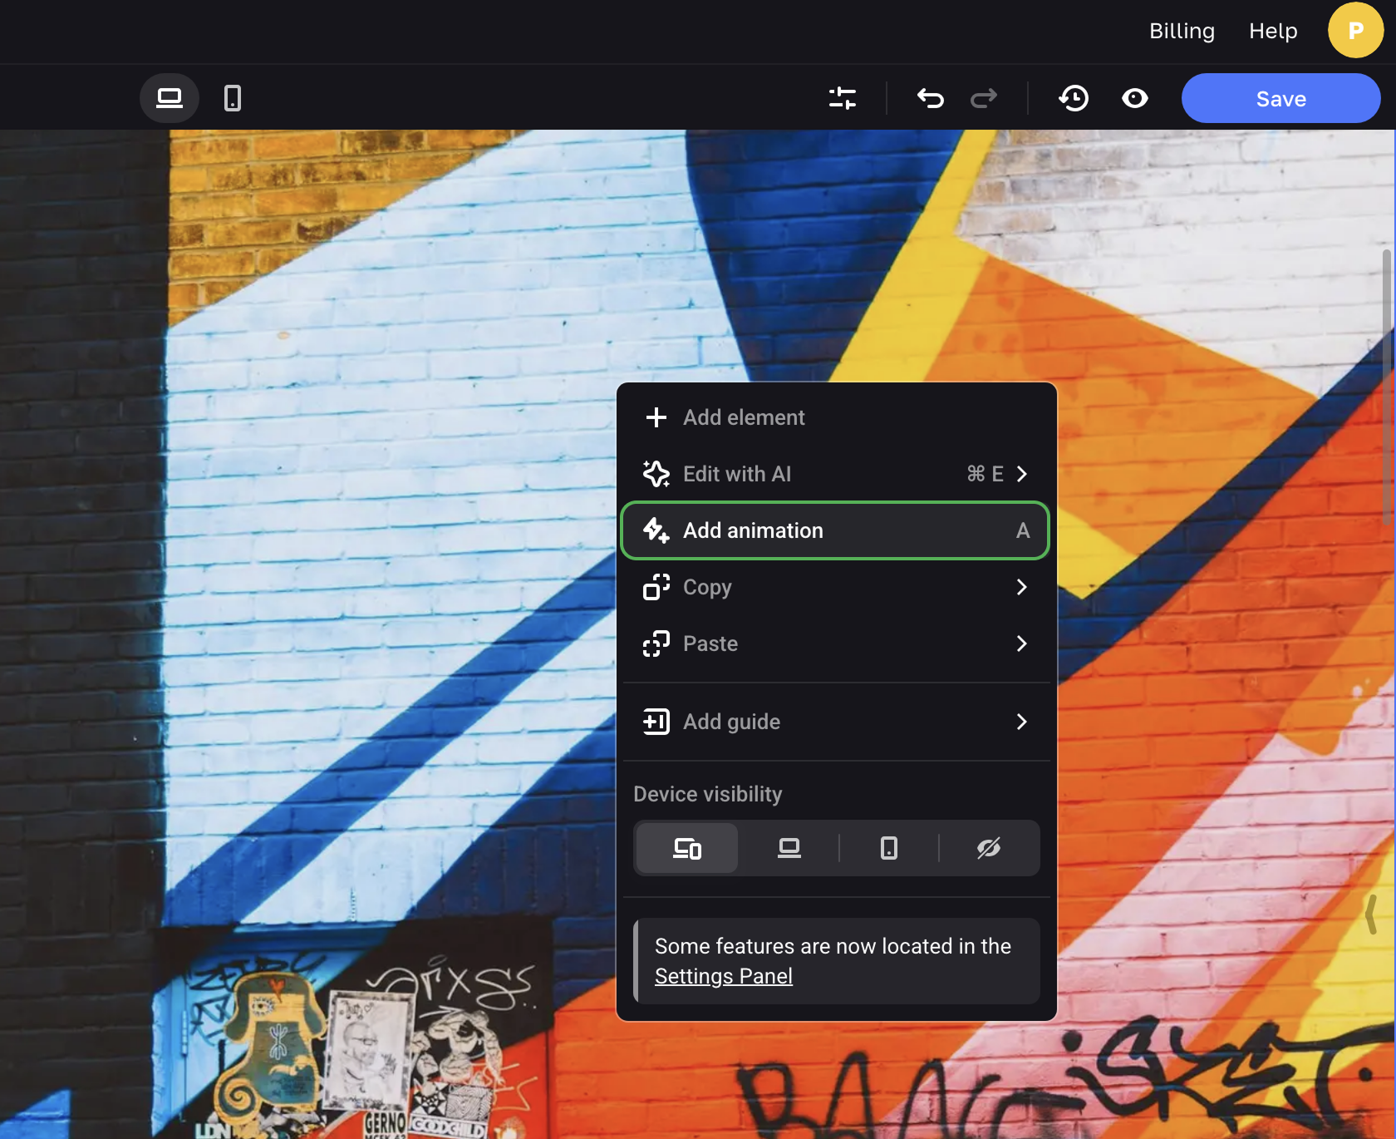
Task: Switch to desktop view in top toolbar
Action: coord(170,98)
